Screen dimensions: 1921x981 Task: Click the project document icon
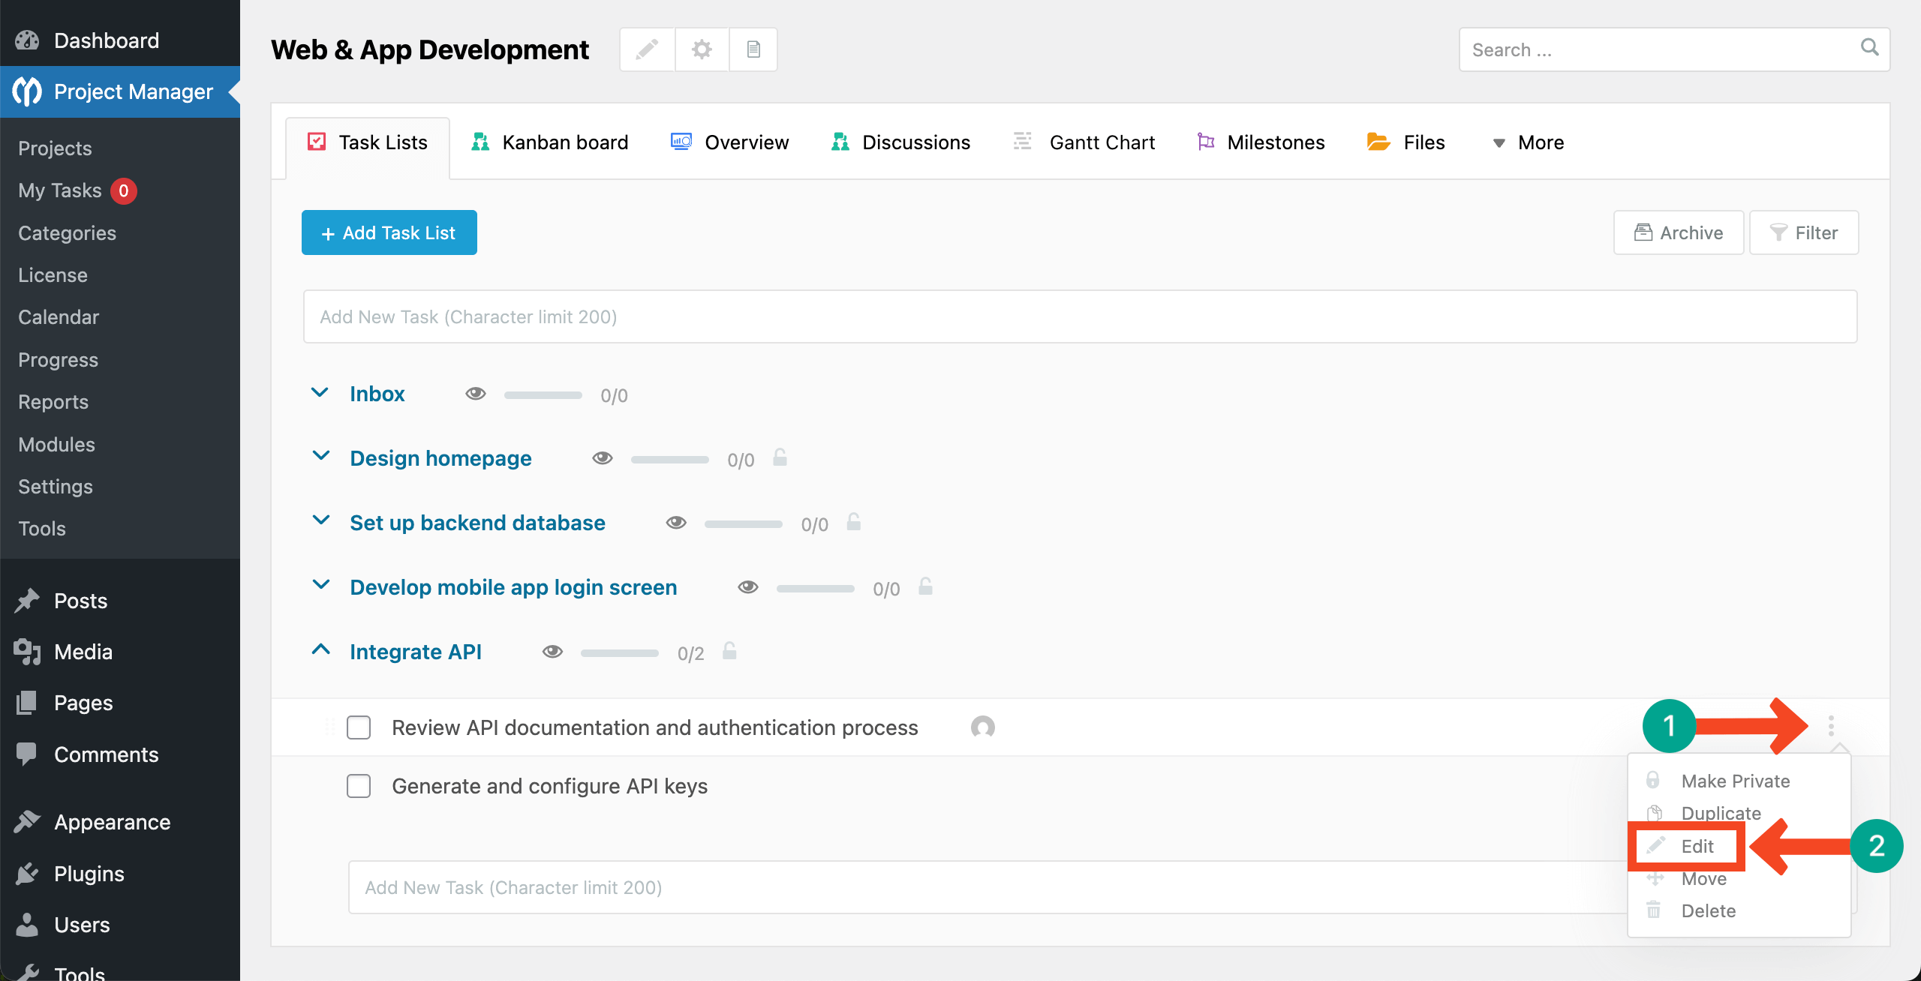pos(753,49)
